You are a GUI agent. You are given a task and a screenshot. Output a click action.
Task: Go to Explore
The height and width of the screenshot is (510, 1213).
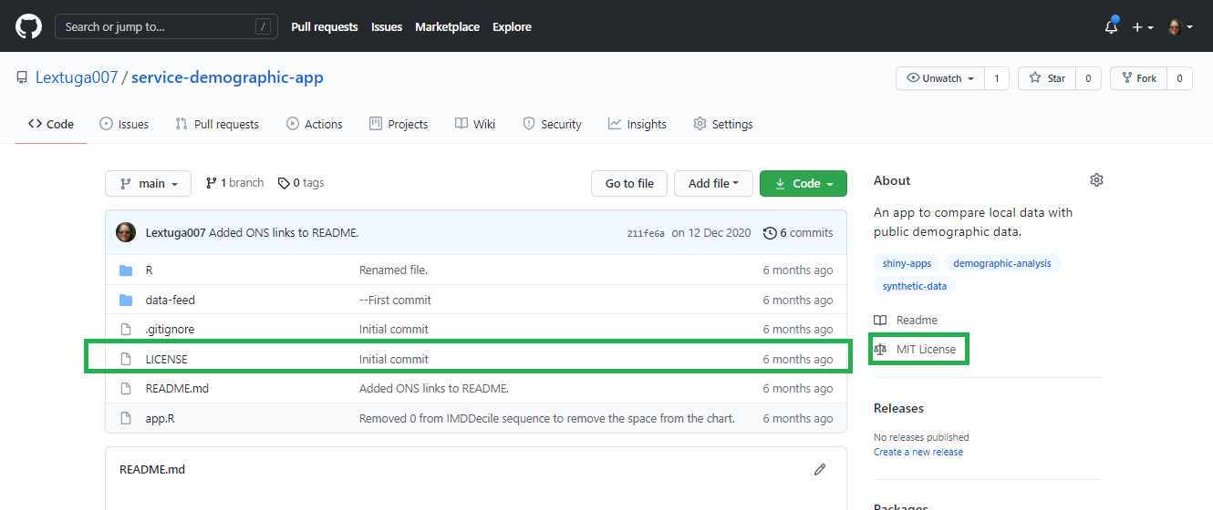(x=512, y=26)
